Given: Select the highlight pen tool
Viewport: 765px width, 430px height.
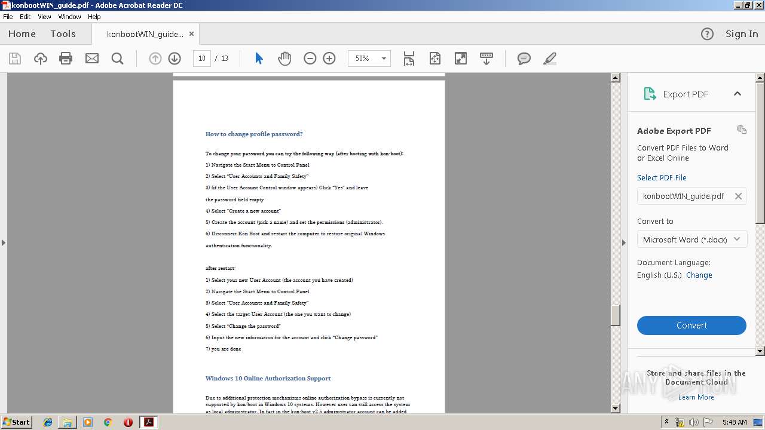Looking at the screenshot, I should 550,59.
